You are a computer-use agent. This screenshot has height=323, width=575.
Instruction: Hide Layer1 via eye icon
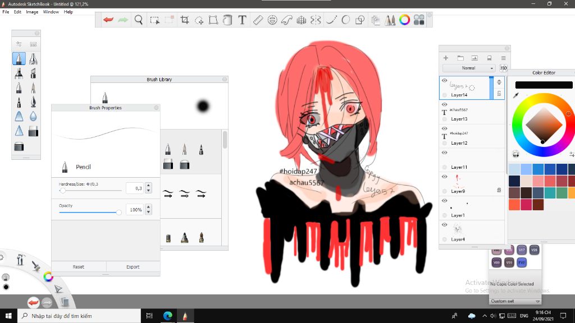point(445,201)
